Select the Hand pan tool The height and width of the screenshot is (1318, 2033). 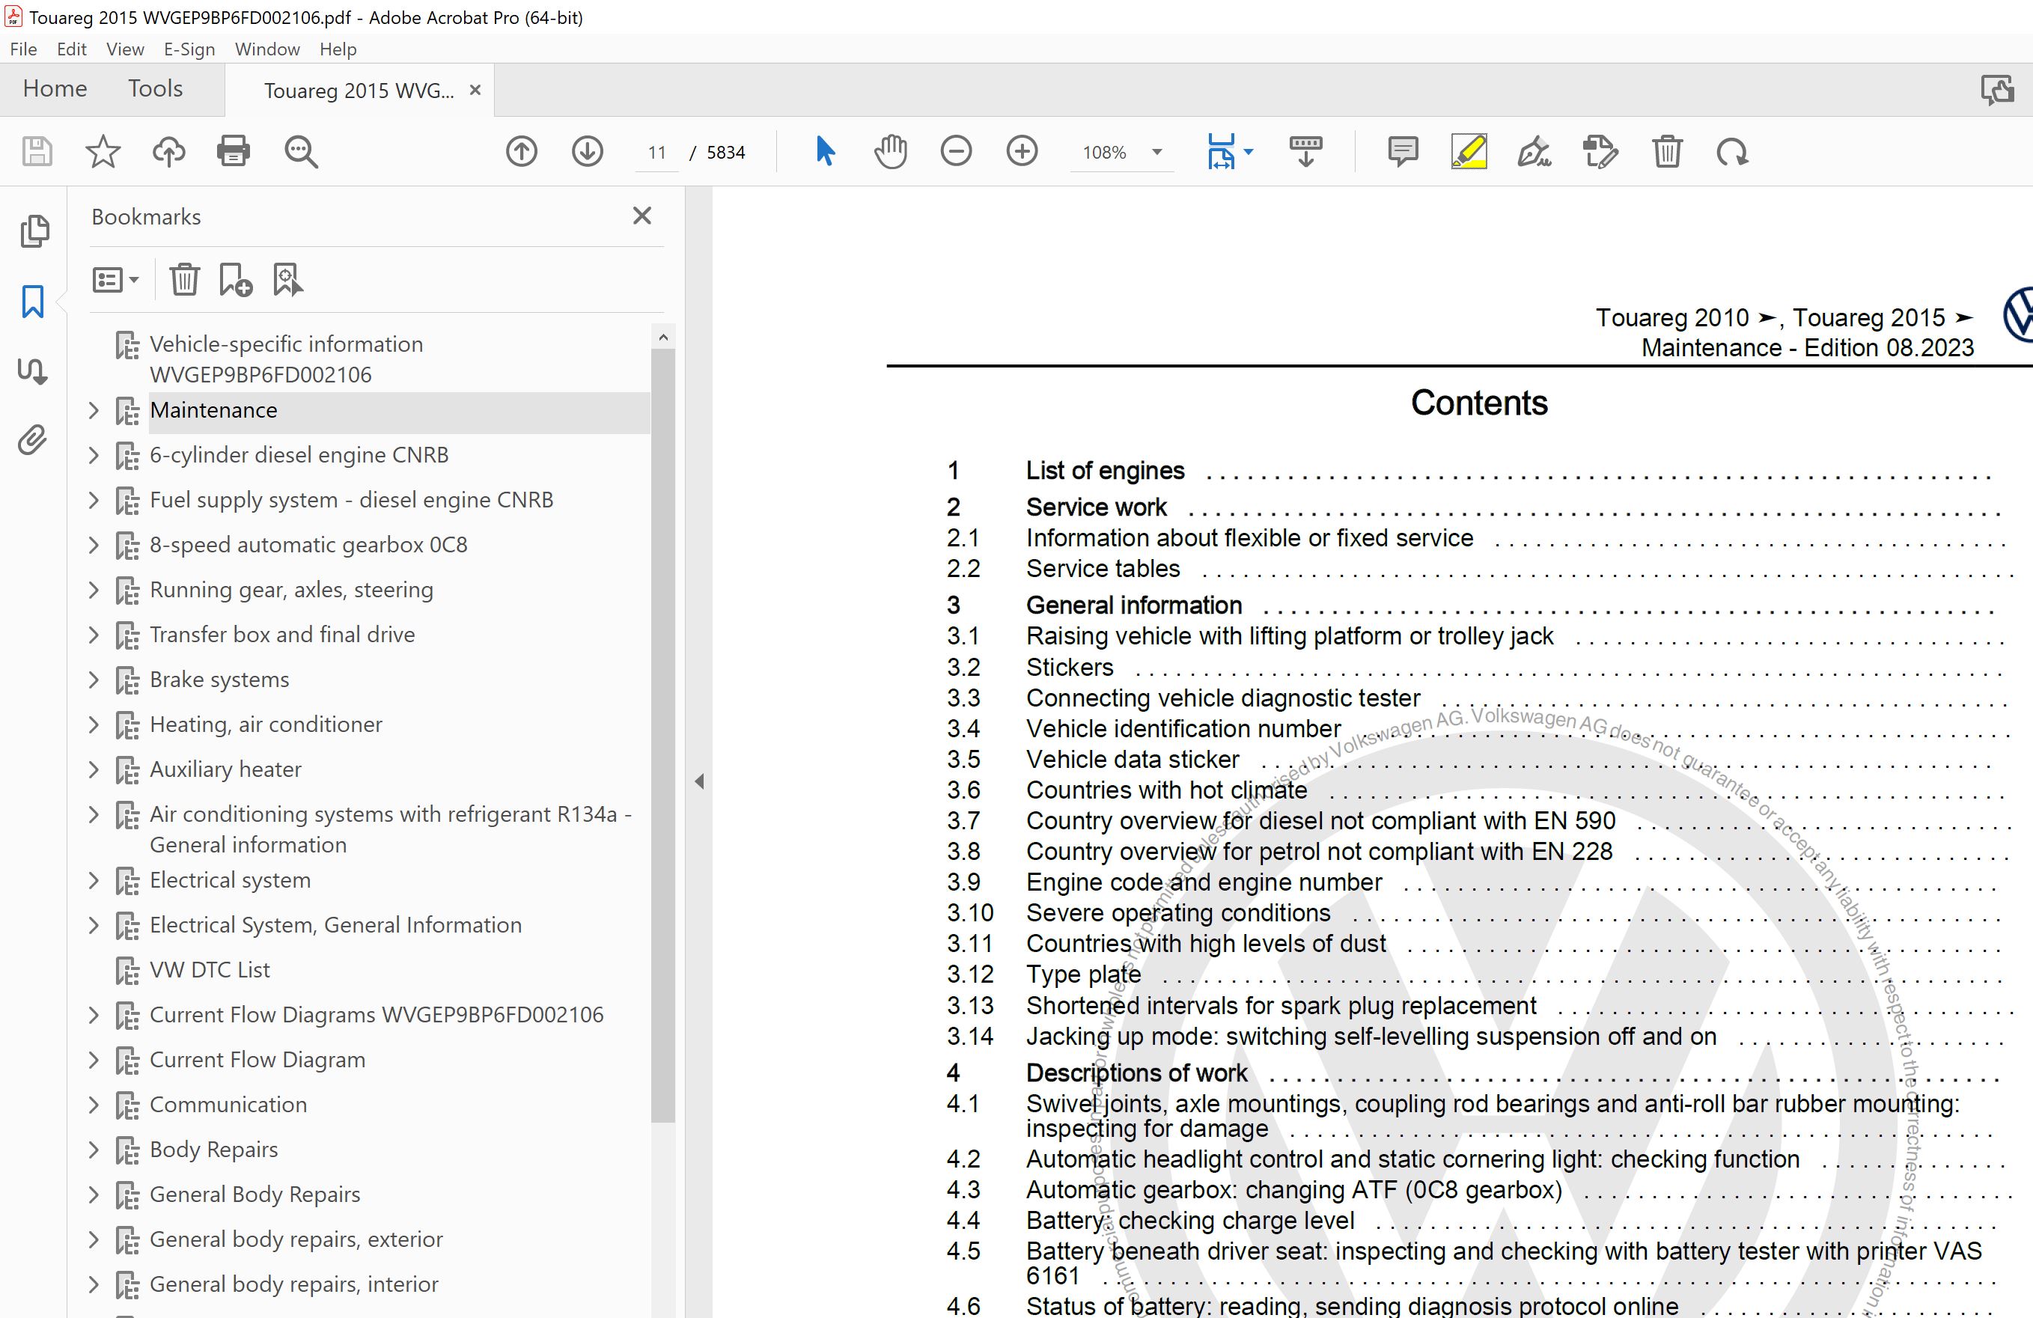890,152
